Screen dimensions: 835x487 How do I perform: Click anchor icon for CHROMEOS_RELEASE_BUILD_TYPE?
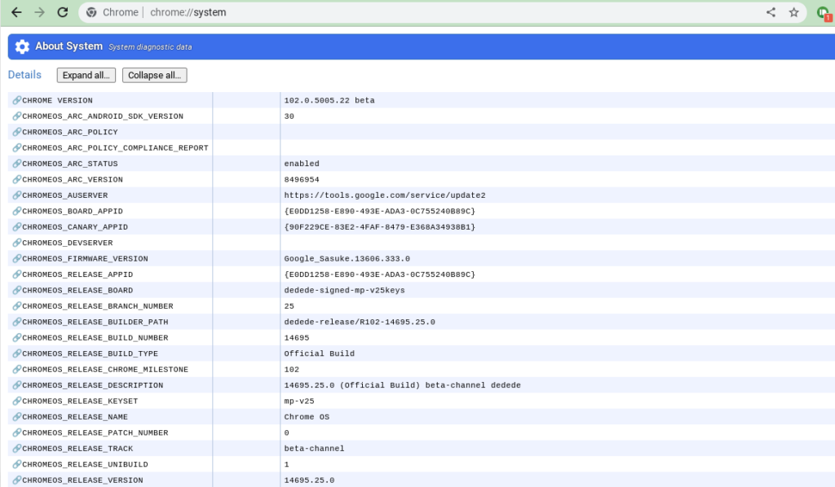tap(17, 353)
